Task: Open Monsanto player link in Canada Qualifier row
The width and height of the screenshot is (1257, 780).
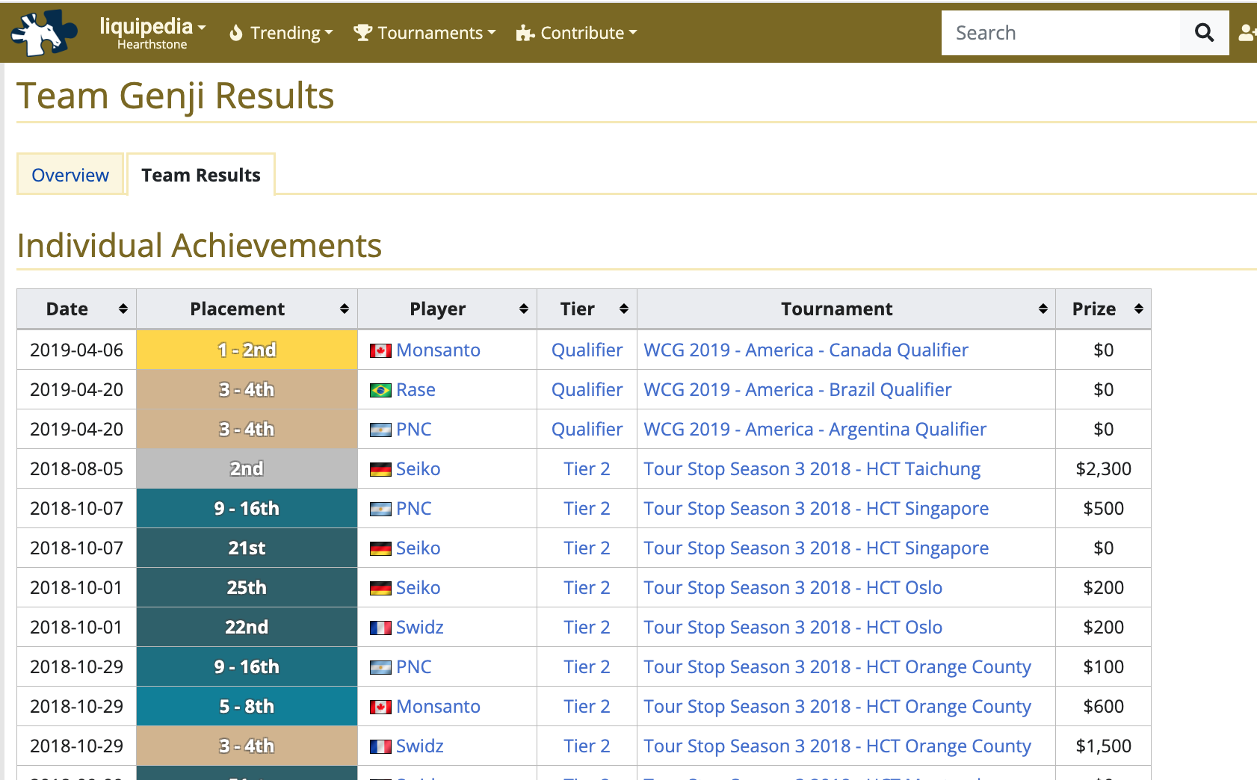Action: (438, 350)
